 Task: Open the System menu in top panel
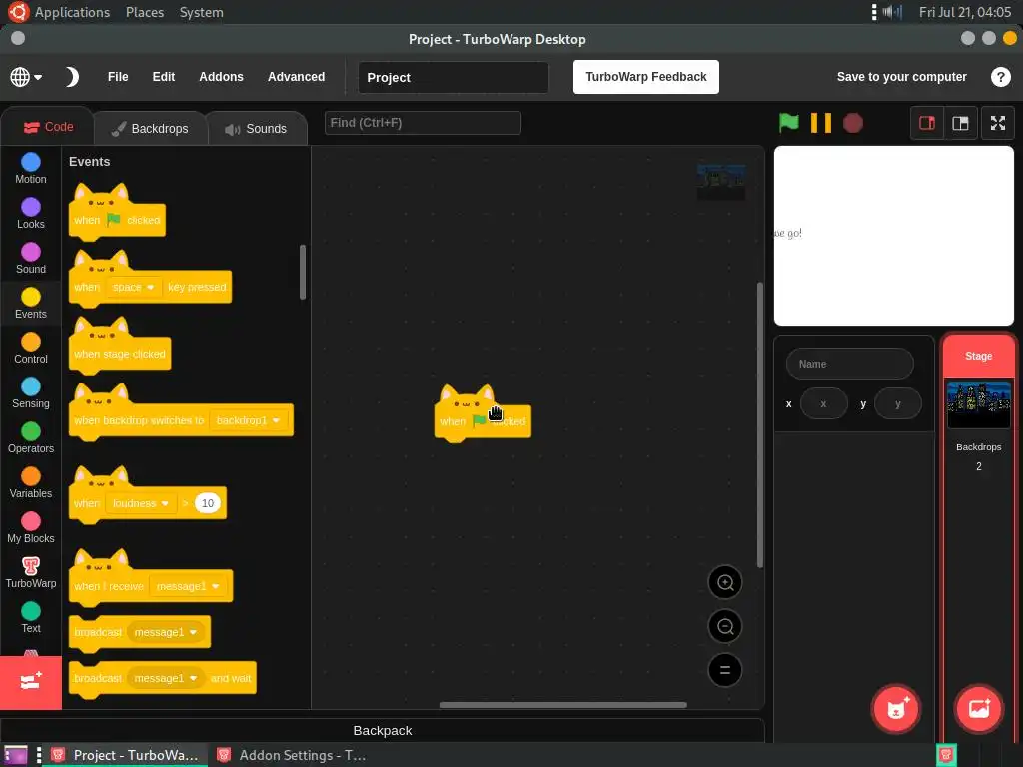click(x=201, y=12)
